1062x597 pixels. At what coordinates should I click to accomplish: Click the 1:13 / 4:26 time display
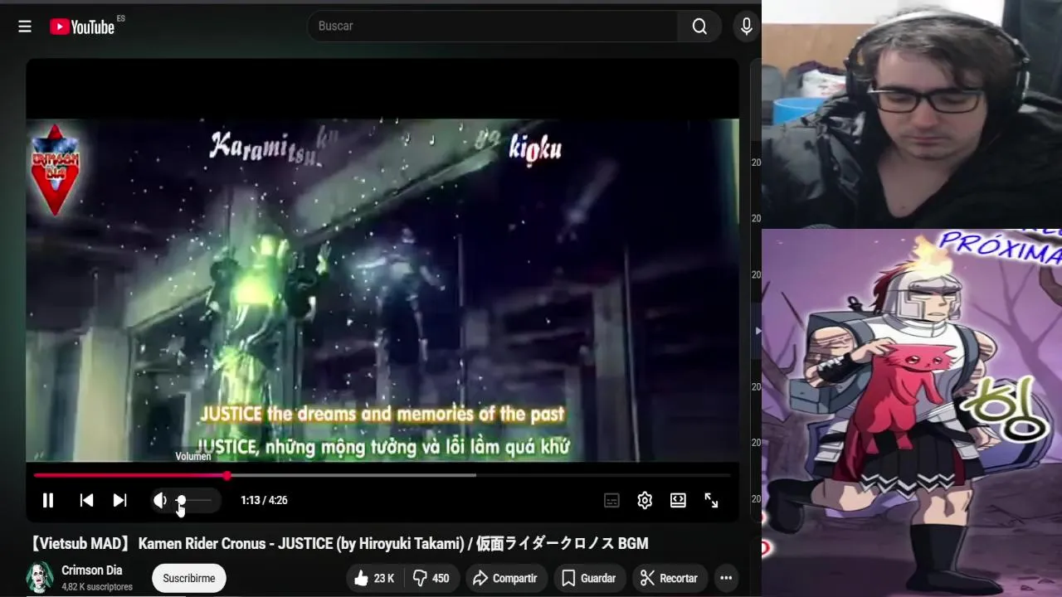point(264,500)
